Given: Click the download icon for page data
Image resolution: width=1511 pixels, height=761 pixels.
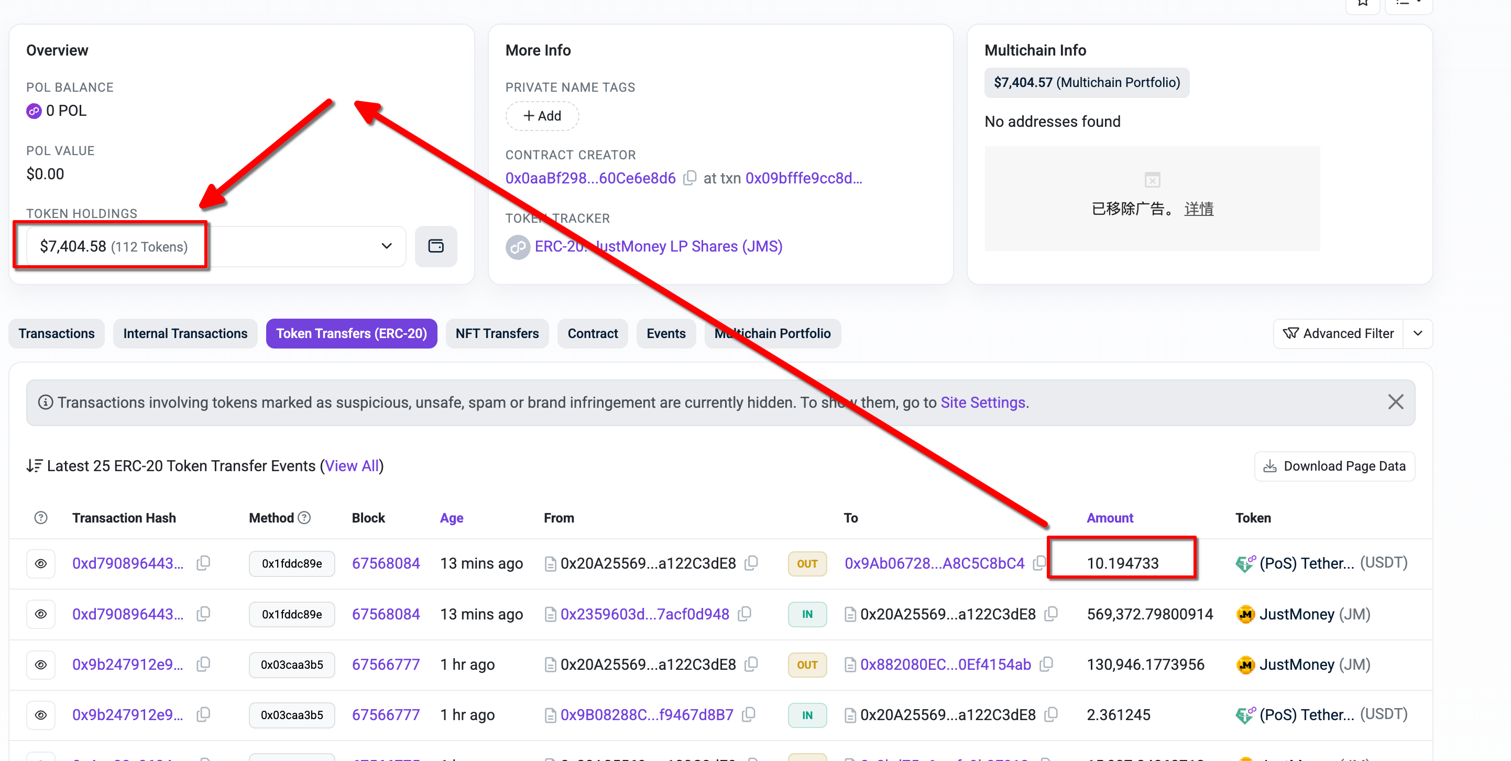Looking at the screenshot, I should point(1269,466).
